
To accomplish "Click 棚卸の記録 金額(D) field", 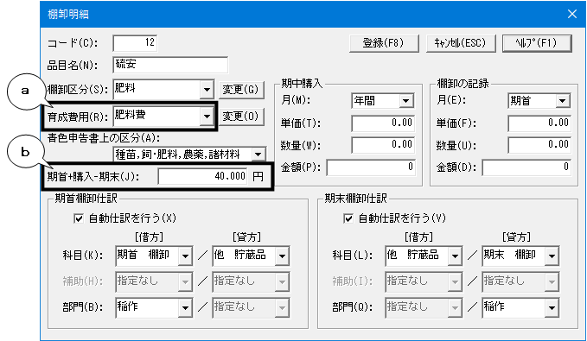I will tap(526, 167).
